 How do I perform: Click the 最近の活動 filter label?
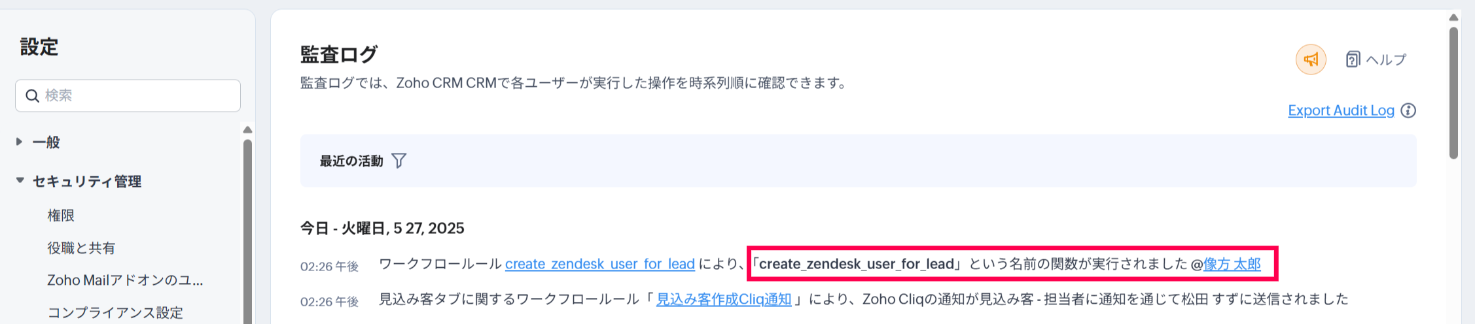click(351, 161)
